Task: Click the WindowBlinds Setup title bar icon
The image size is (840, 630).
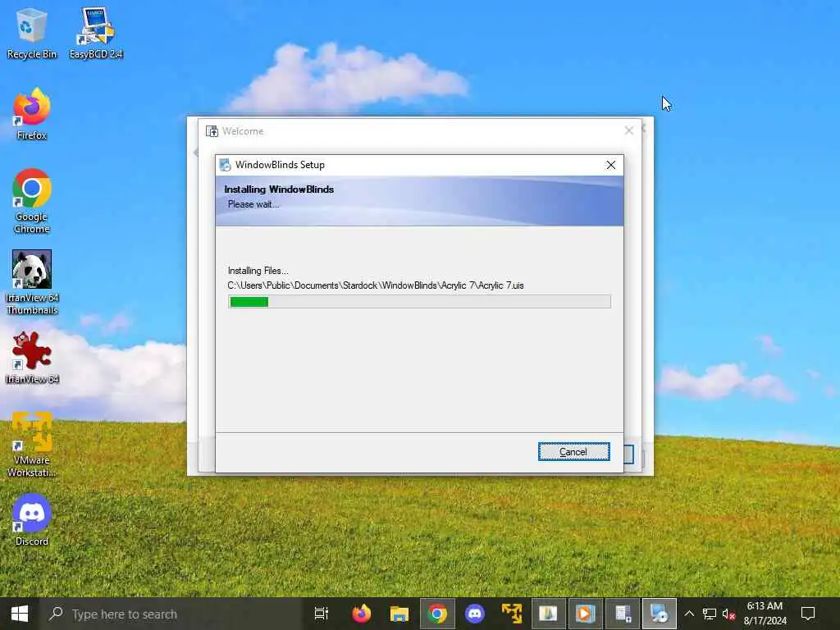Action: pyautogui.click(x=225, y=165)
